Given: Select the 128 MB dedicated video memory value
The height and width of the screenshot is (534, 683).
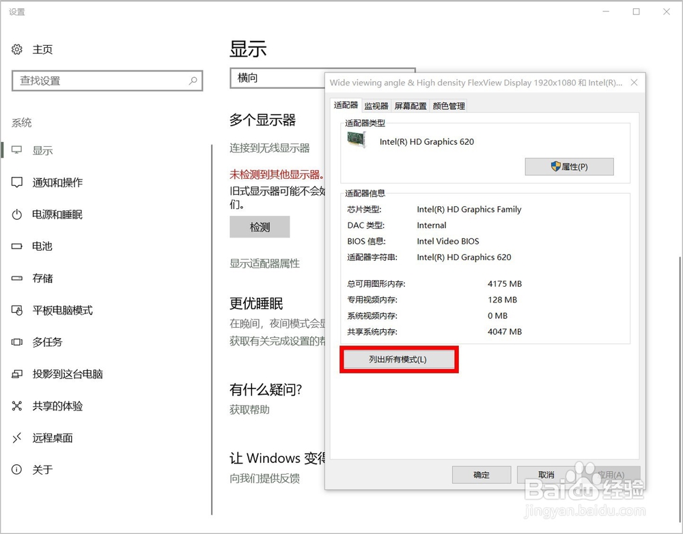Looking at the screenshot, I should (x=502, y=300).
